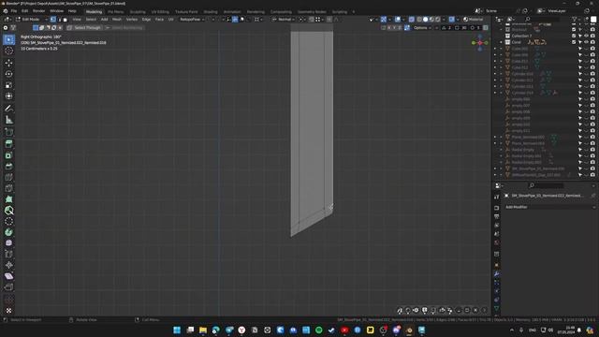This screenshot has height=337, width=599.
Task: Select the Select Box tool
Action: (x=8, y=39)
